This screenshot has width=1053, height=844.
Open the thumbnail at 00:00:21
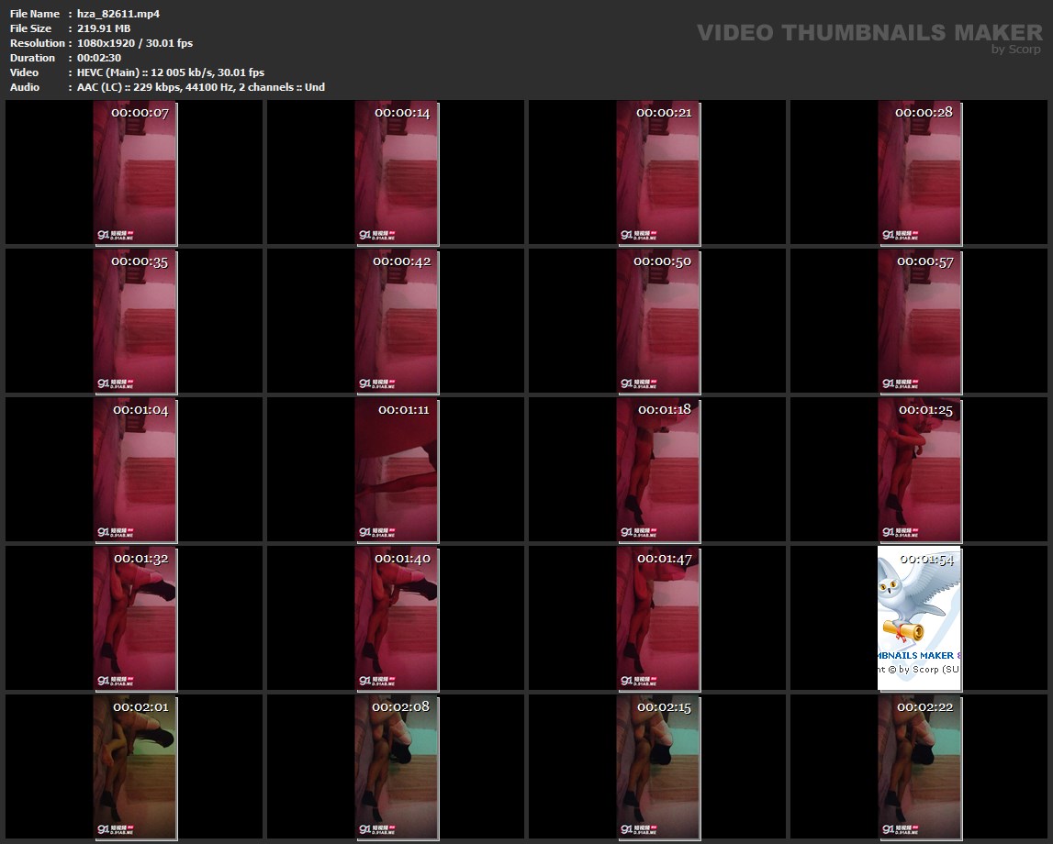658,172
